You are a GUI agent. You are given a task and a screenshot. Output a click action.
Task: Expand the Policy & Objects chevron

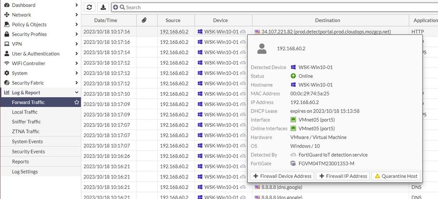(x=77, y=24)
